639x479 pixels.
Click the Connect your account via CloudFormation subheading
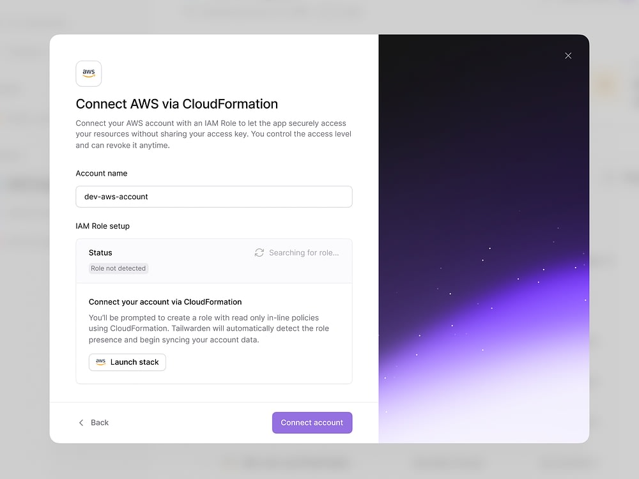pyautogui.click(x=165, y=301)
